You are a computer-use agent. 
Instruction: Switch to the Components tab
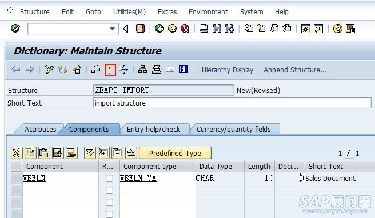click(x=89, y=129)
